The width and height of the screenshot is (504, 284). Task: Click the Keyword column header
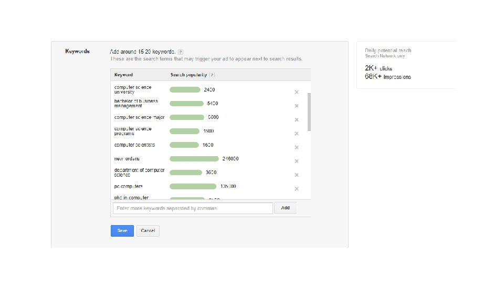pyautogui.click(x=123, y=75)
